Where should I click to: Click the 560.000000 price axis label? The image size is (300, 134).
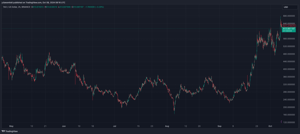(289, 39)
